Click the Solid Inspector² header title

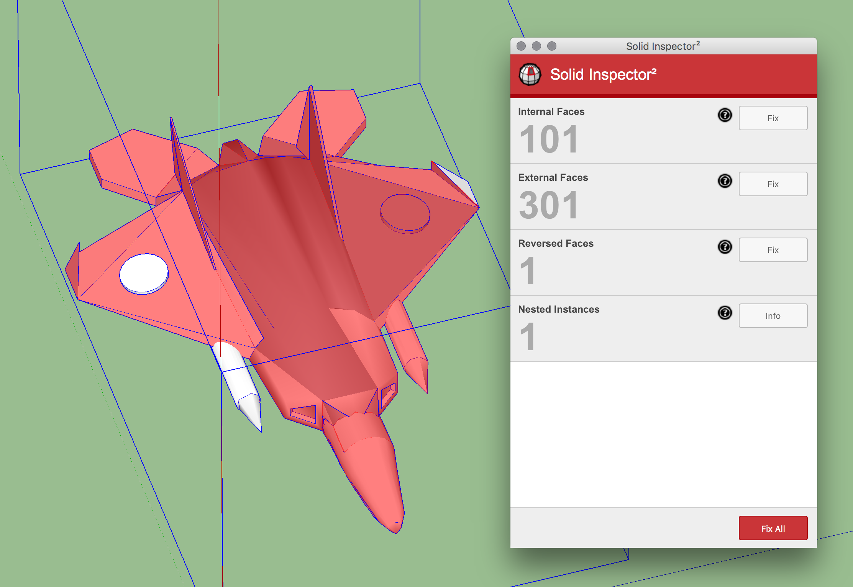(603, 74)
